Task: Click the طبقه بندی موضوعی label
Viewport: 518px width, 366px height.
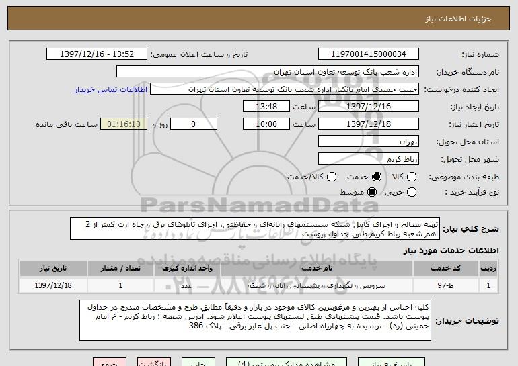Action: pos(464,177)
